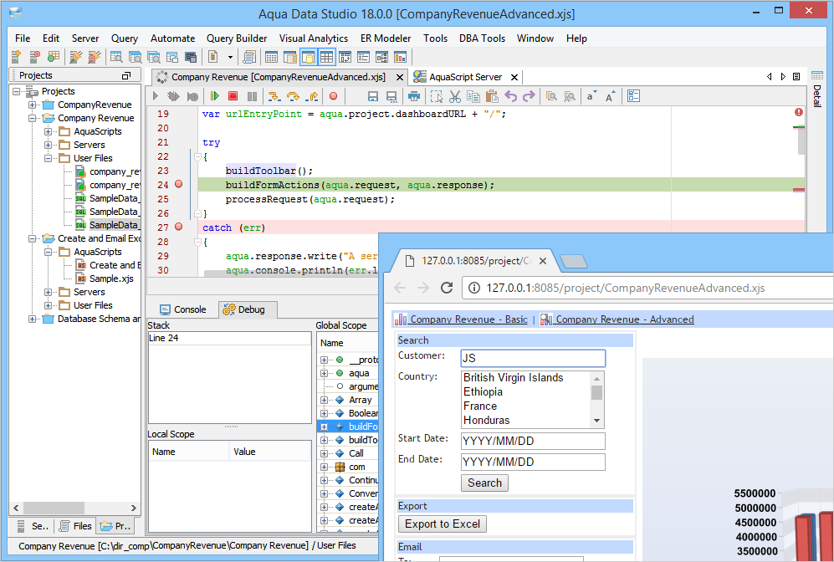
Task: Click the restore icon on Projects panel header
Action: (x=126, y=75)
